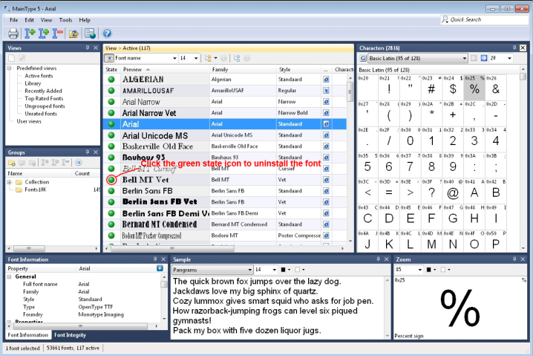Toggle green state icon for Bell MT Vet
The height and width of the screenshot is (356, 533).
pyautogui.click(x=111, y=179)
